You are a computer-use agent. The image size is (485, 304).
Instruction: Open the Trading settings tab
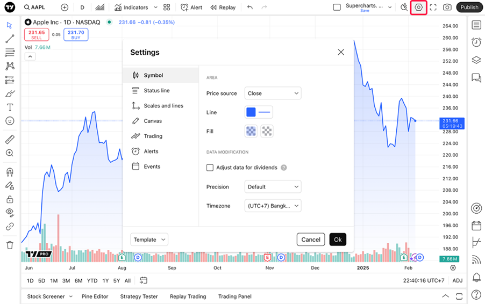[x=161, y=136]
